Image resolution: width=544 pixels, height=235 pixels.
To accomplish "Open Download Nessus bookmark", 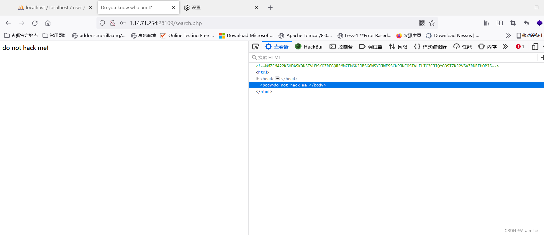I will (453, 36).
